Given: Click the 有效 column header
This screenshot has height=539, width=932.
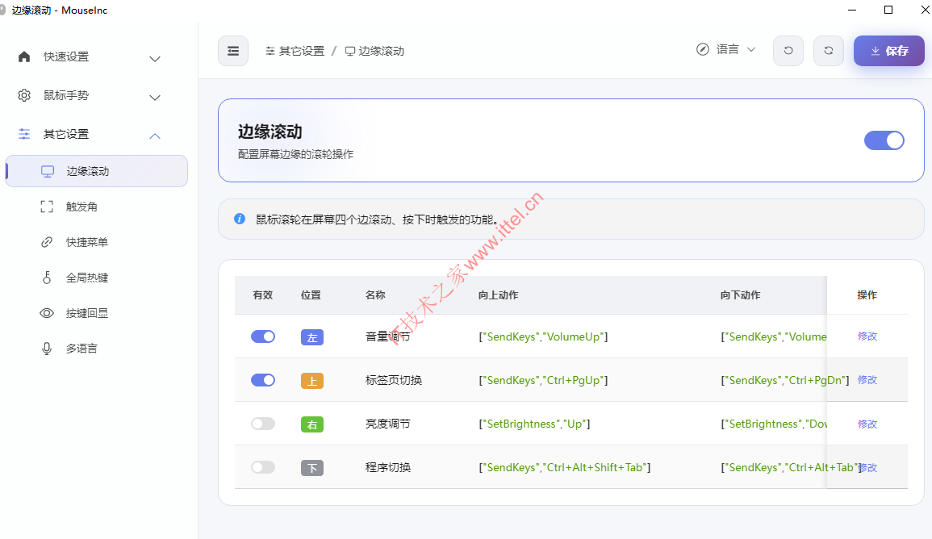Looking at the screenshot, I should click(263, 295).
